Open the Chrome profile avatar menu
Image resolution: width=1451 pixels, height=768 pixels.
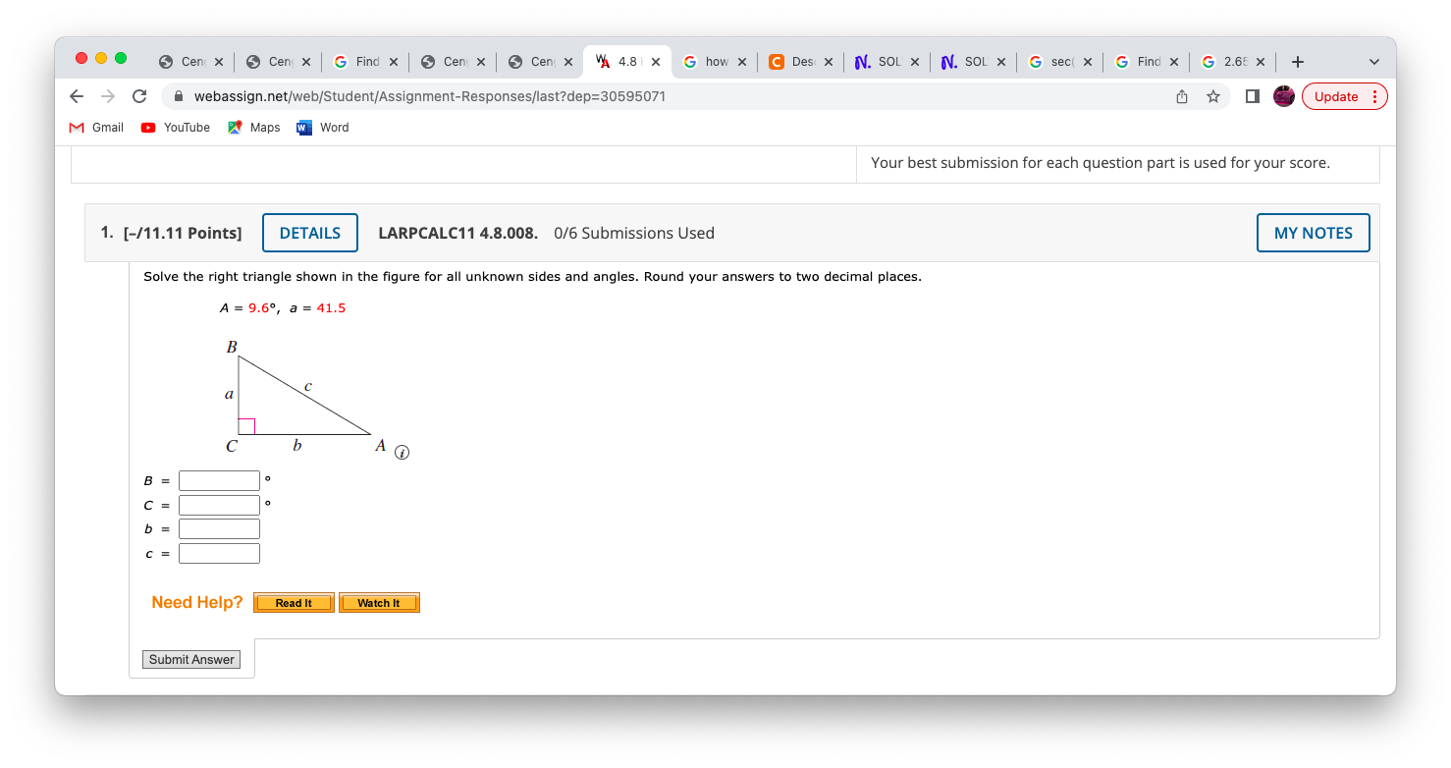pos(1283,96)
